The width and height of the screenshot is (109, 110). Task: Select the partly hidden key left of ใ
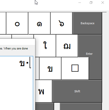pos(23,37)
